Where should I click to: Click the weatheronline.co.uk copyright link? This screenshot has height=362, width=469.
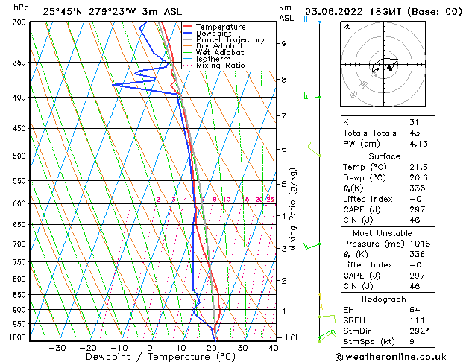tap(391, 357)
